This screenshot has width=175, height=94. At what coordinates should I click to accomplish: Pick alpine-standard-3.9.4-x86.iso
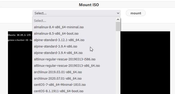74,46
